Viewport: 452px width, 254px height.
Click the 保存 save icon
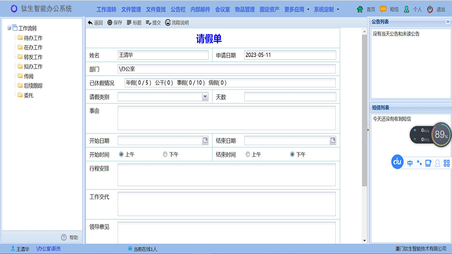coord(110,23)
